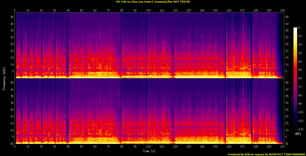Select the -120 label on the dBFS scale
The height and width of the screenshot is (156, 306).
coord(301,130)
